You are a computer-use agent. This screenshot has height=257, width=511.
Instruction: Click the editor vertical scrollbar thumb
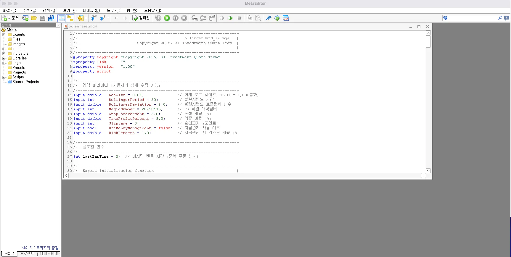tap(428, 42)
